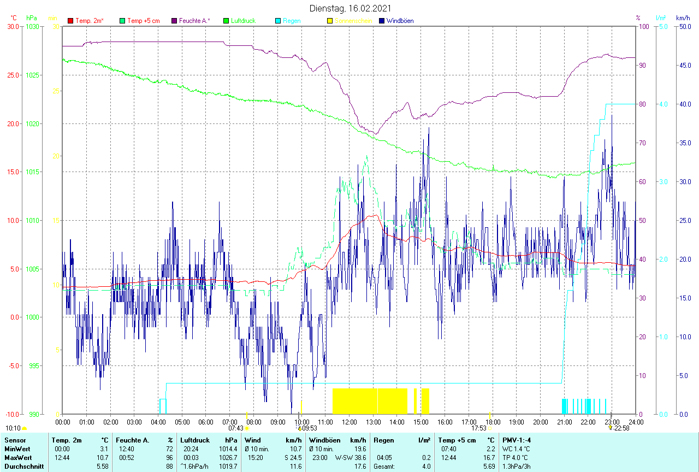Click the maximum temperature value 10.7
Viewport: 699px width, 472px height.
pyautogui.click(x=102, y=457)
